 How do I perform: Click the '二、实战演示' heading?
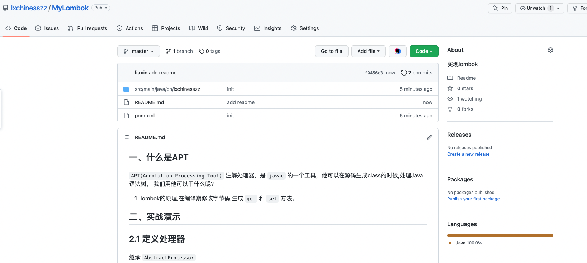[155, 217]
